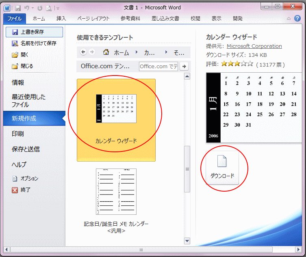Click the star rating next to 評価
This screenshot has height=257, width=306.
tap(237, 64)
